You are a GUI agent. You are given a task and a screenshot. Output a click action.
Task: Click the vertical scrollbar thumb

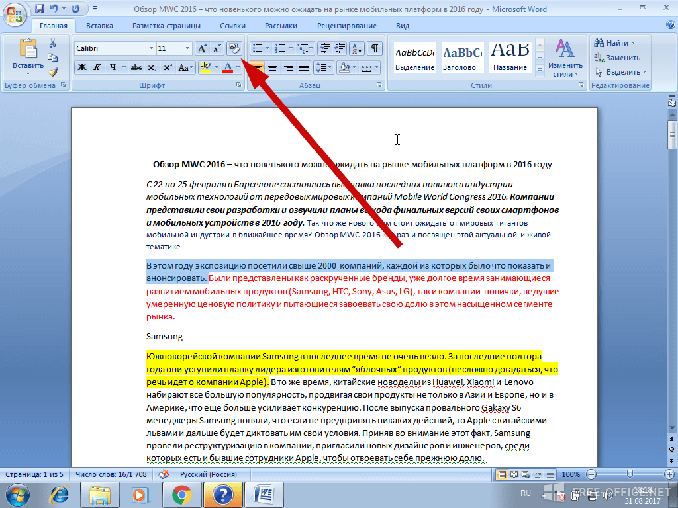672,135
